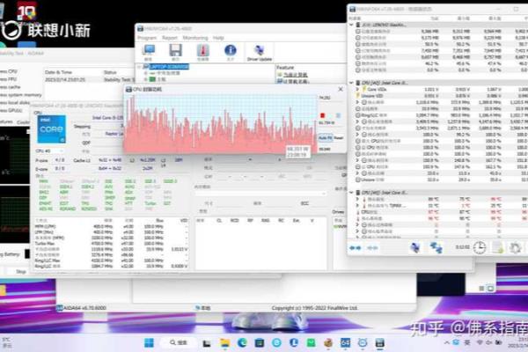
Task: Open the Program menu in HWiNFO64
Action: [147, 38]
